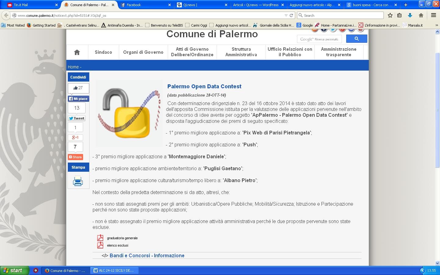The height and width of the screenshot is (275, 440).
Task: Switch to the QLnews browser tab
Action: 202,5
